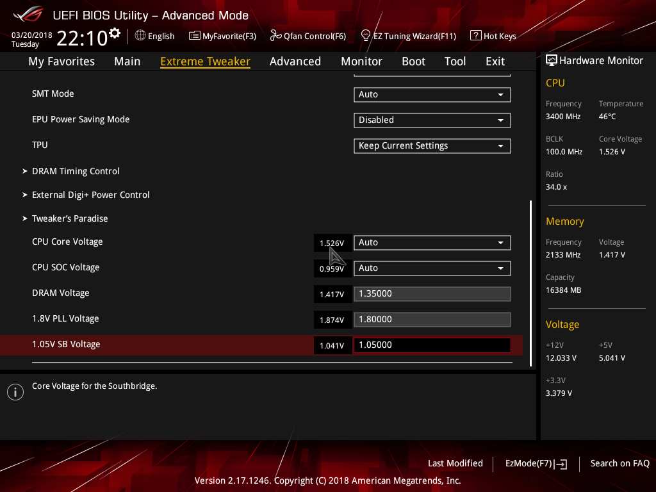The width and height of the screenshot is (656, 492).
Task: Switch to Main tab
Action: [127, 61]
